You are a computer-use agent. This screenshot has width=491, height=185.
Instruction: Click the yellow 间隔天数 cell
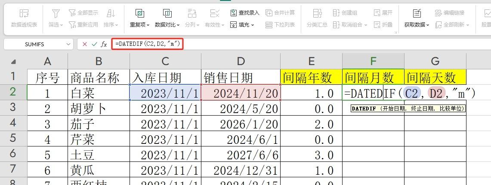coord(435,77)
